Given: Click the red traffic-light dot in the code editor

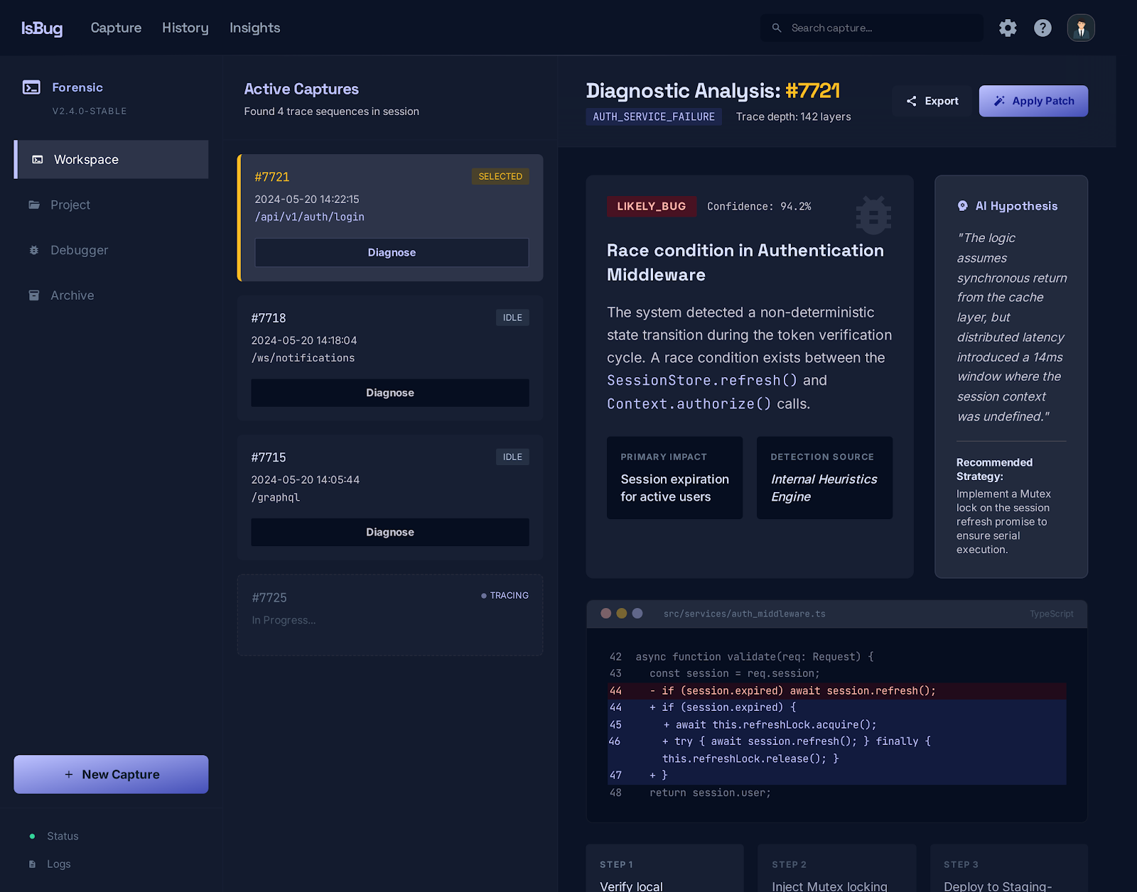Looking at the screenshot, I should click(605, 614).
